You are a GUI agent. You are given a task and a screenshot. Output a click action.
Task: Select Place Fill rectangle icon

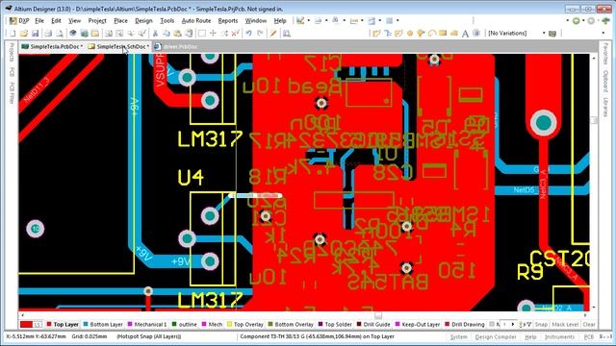443,34
